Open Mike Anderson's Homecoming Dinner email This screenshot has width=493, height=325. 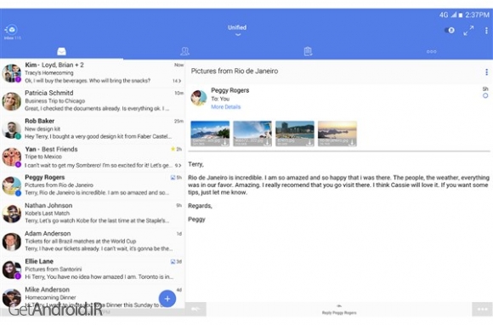click(93, 297)
